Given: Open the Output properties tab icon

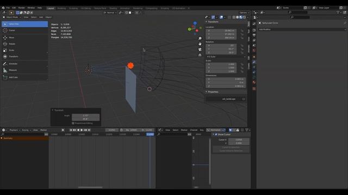Looking at the screenshot, I should tap(254, 35).
